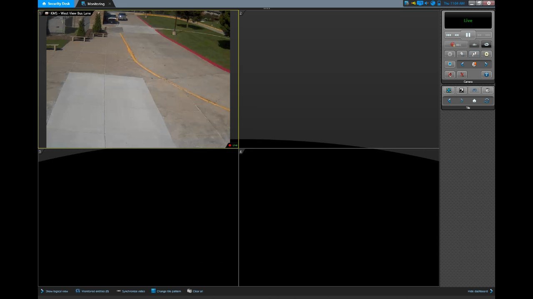Jump backward in the video
Image resolution: width=533 pixels, height=299 pixels.
coord(448,35)
